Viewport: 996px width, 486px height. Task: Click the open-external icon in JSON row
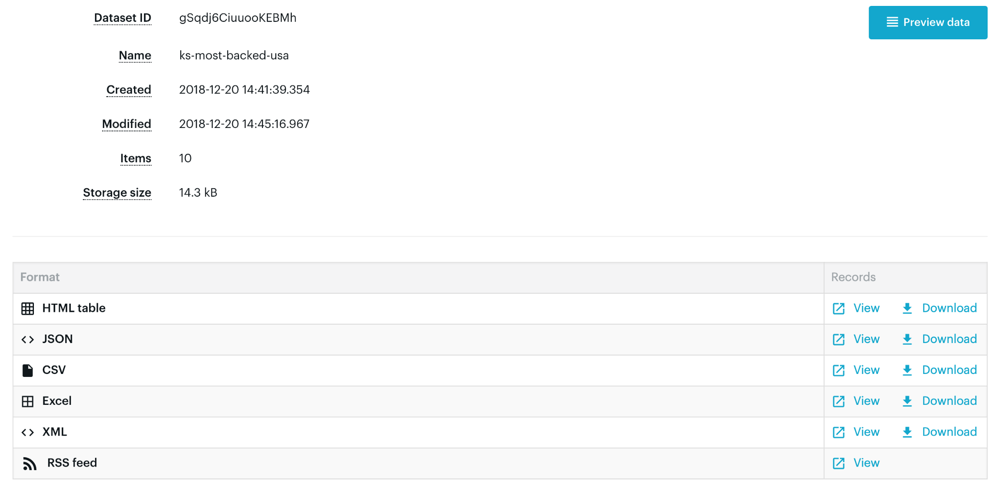click(839, 340)
